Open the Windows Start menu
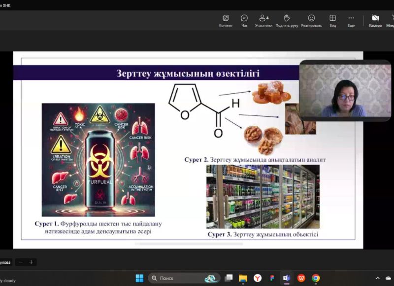394x286 pixels. (139, 278)
